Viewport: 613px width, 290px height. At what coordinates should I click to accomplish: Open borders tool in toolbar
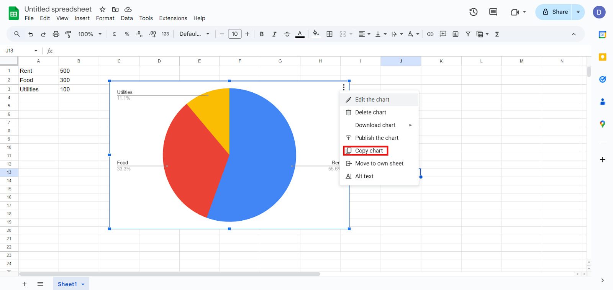click(329, 34)
